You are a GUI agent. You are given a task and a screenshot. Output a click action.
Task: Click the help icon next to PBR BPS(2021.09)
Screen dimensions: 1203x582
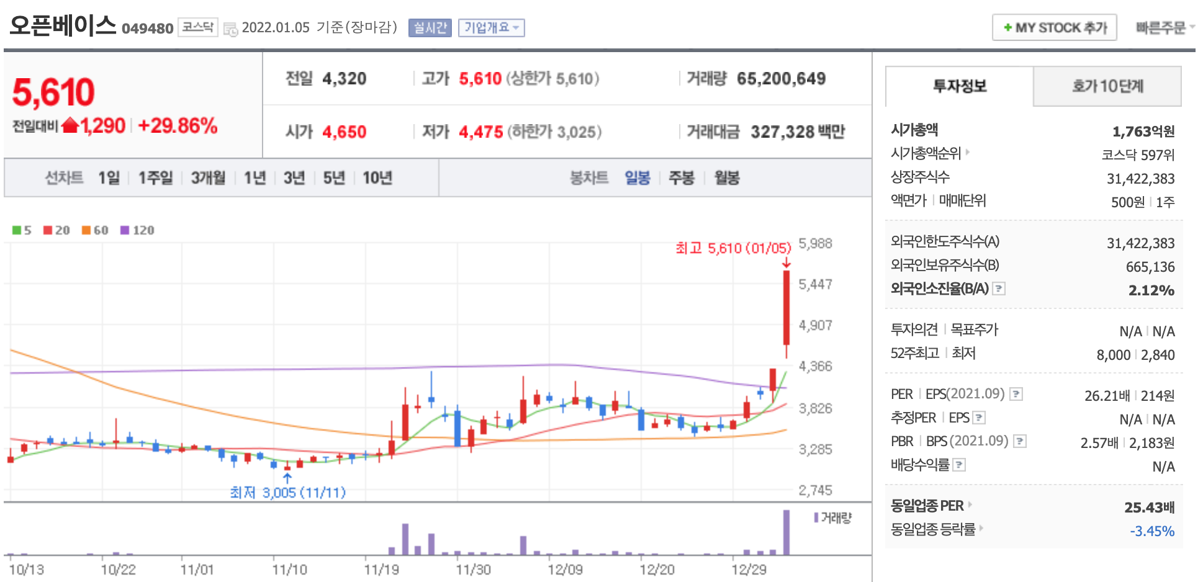tap(1020, 441)
